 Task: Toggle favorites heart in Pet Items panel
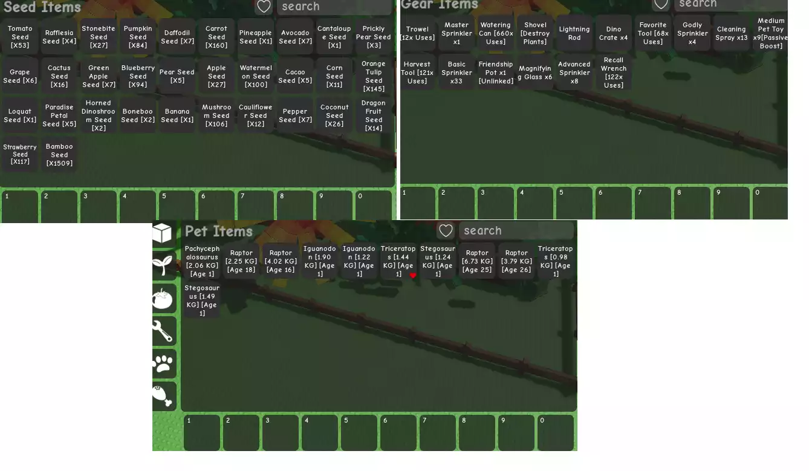[446, 231]
